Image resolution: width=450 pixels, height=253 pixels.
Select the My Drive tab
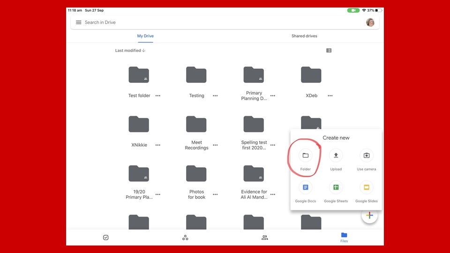pyautogui.click(x=145, y=36)
